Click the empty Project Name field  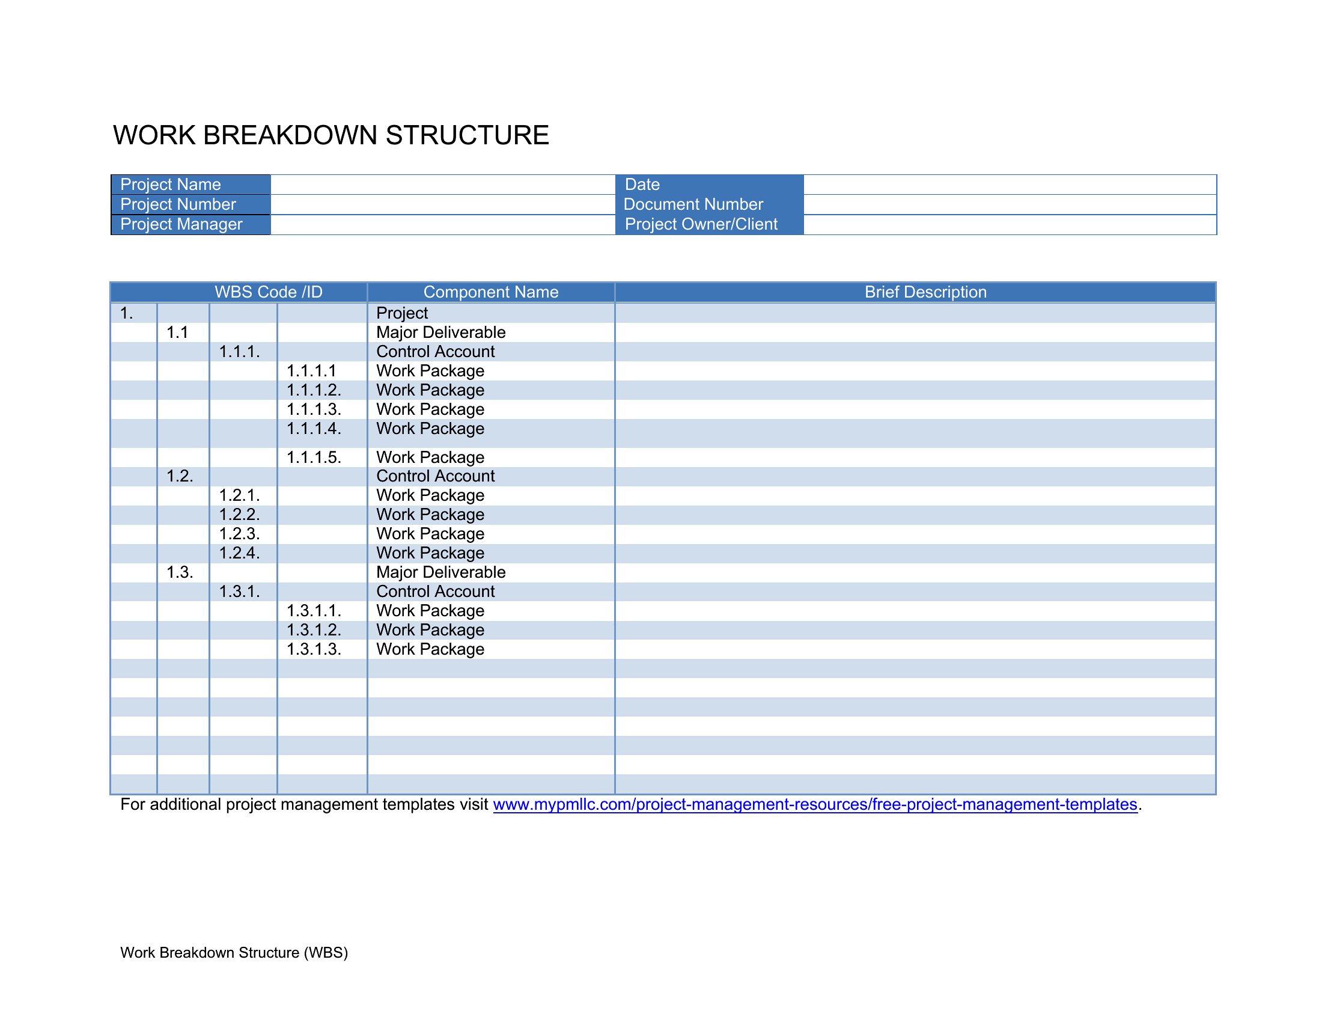click(442, 185)
